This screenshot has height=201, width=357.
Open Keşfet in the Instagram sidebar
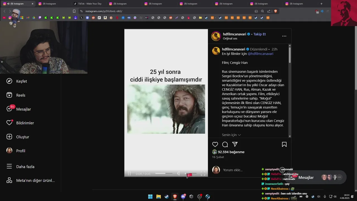(17, 81)
